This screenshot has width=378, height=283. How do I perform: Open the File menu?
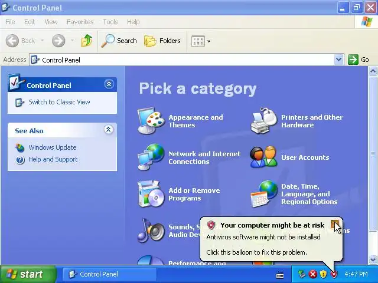coord(10,22)
